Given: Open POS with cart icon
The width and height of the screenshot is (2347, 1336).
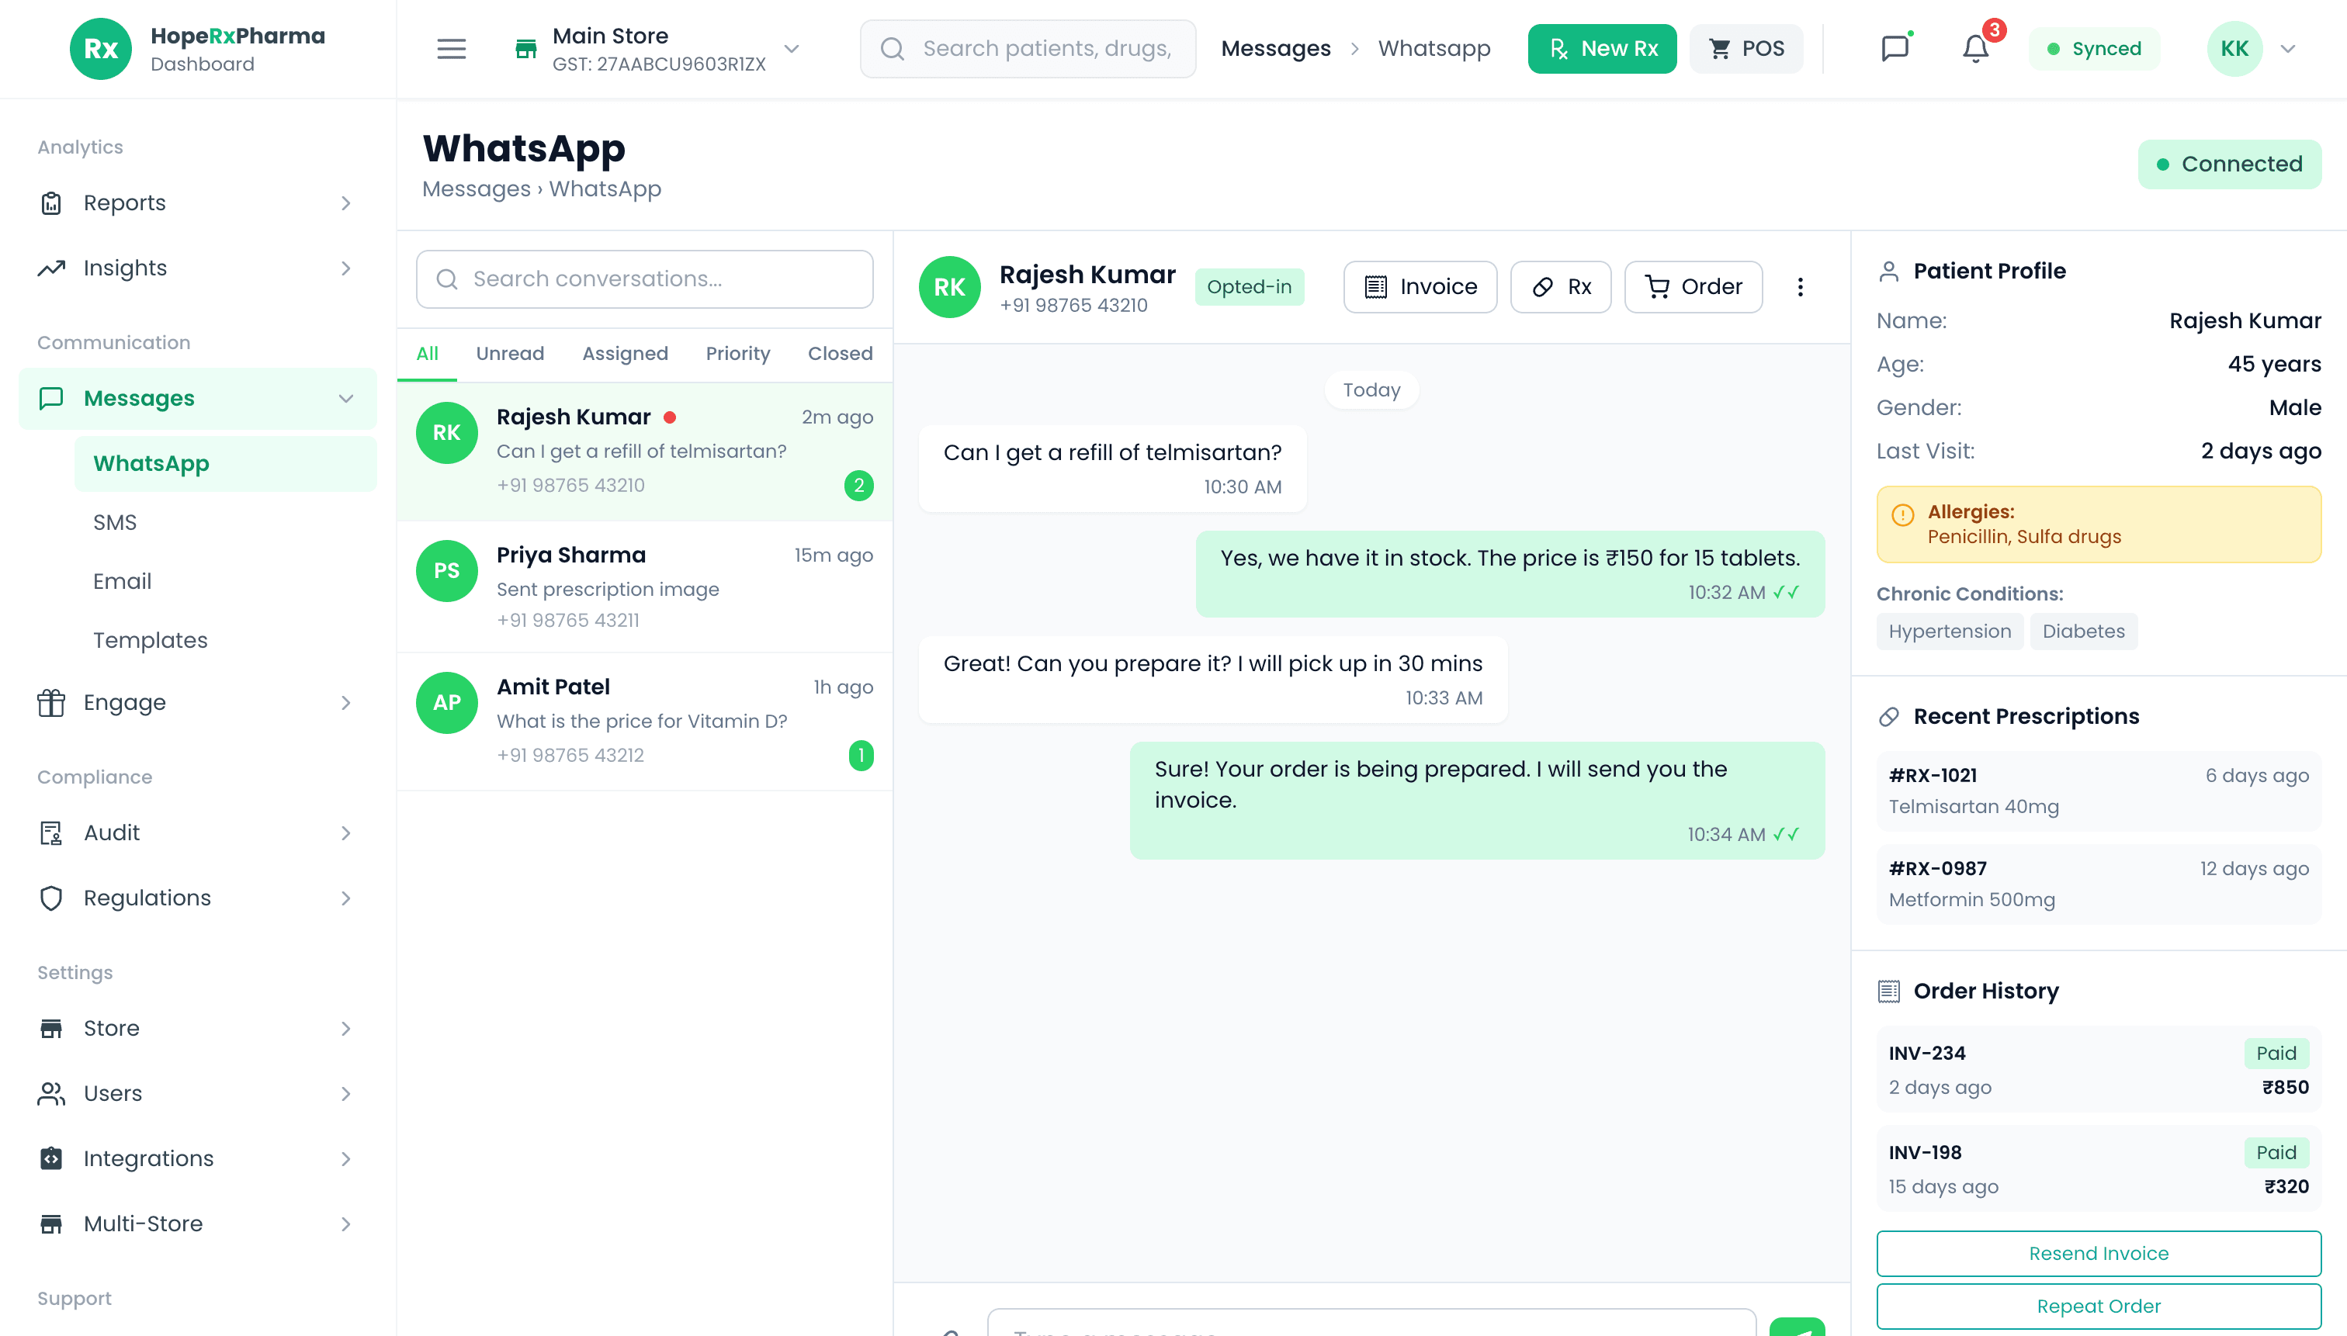Looking at the screenshot, I should [x=1746, y=49].
